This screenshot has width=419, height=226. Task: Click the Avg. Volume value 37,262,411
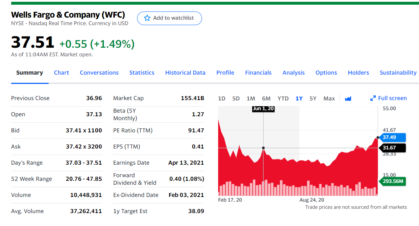pos(86,211)
